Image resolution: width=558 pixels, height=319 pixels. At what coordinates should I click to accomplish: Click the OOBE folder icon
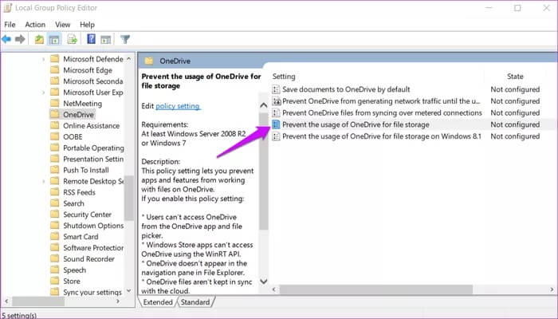[55, 136]
